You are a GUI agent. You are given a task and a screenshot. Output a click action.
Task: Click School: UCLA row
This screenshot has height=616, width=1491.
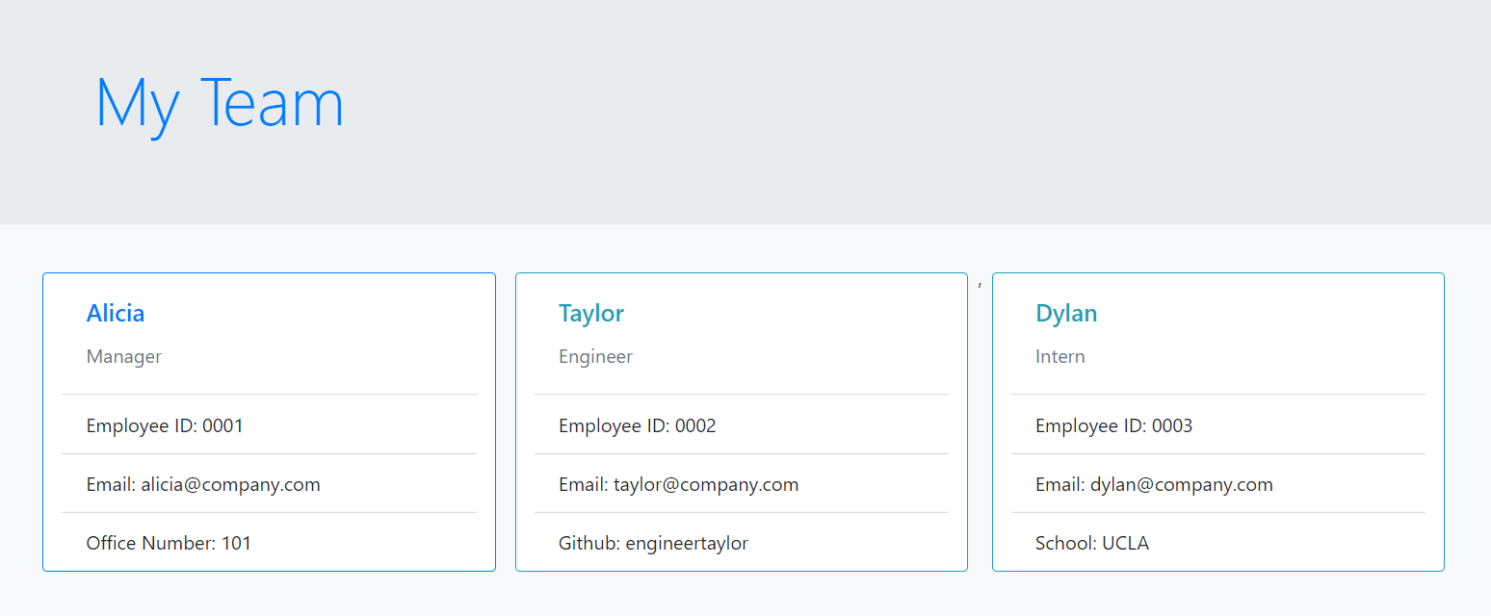(1218, 542)
